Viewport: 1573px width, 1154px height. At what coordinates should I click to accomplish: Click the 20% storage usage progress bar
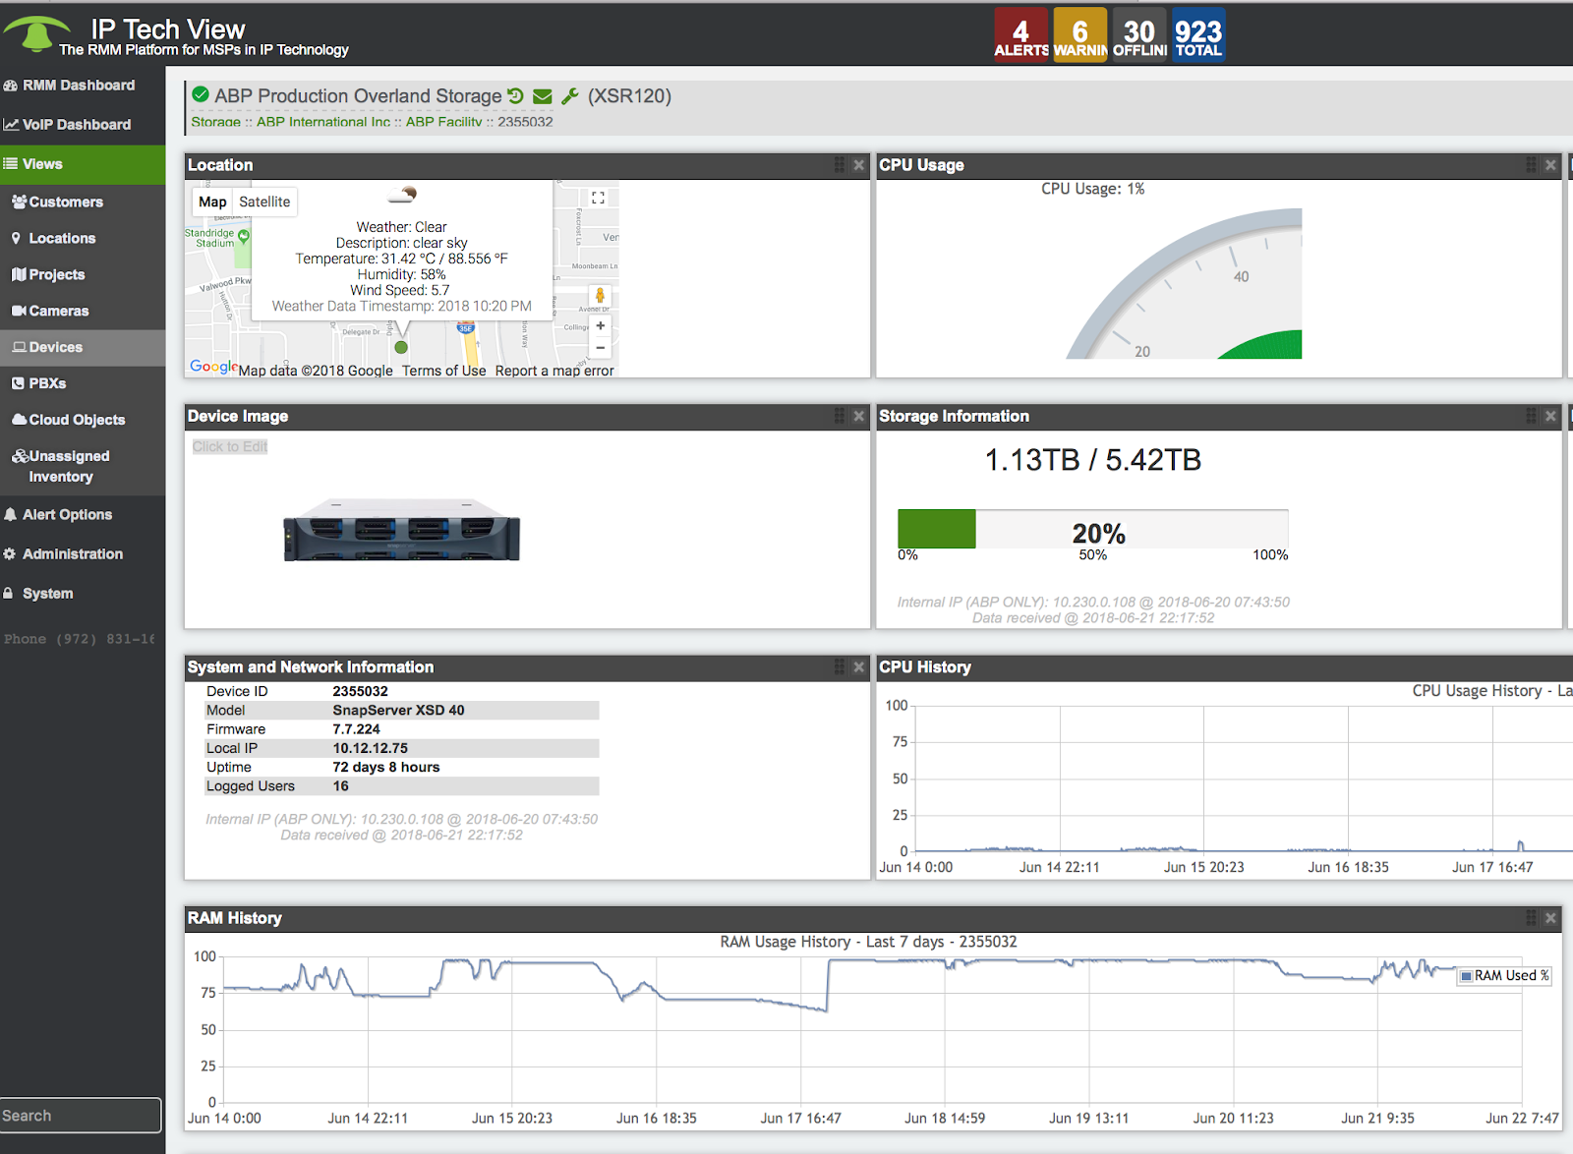click(x=1092, y=529)
